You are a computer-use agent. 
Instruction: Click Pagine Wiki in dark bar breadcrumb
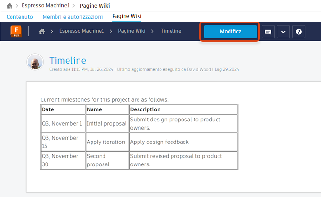(131, 31)
